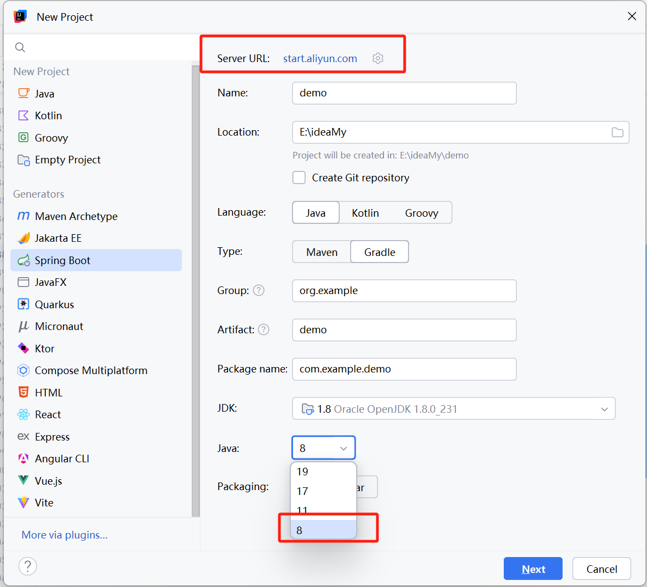
Task: Select Compose Multiplatform generator
Action: point(96,370)
